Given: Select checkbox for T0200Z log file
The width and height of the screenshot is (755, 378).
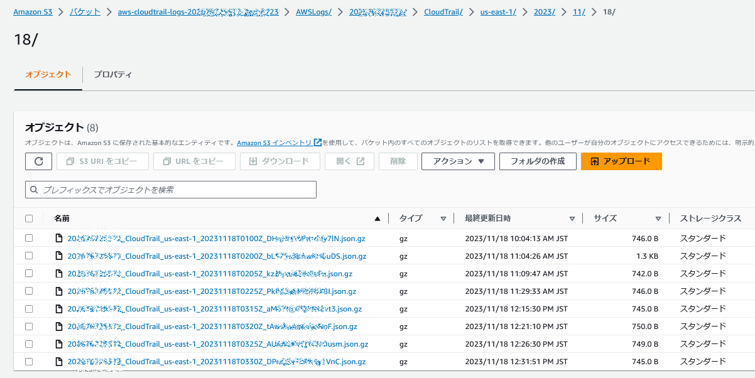Looking at the screenshot, I should pos(29,256).
